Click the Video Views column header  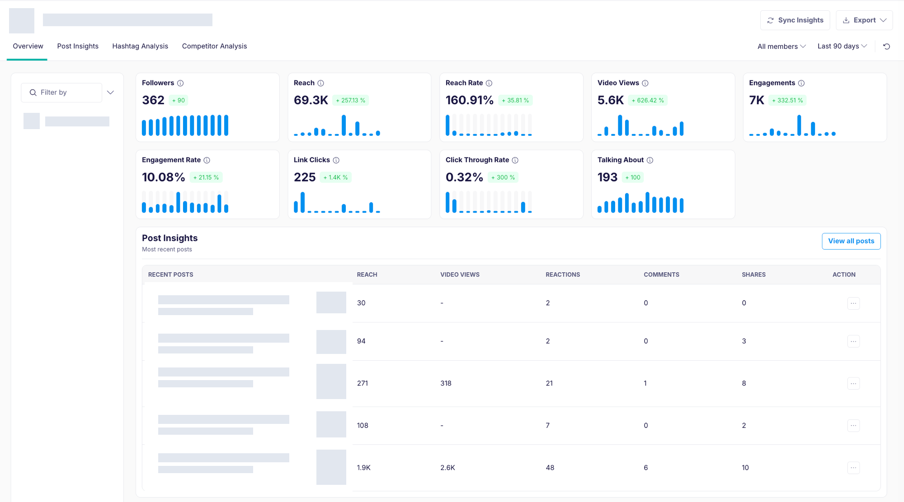[x=460, y=274]
